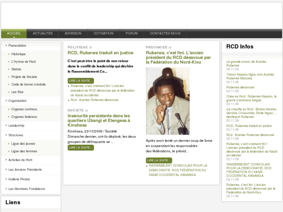Screen dimensions: 283x212
Task: Open RCD Infos item 'Rcd : Azarias Ruberwa désavoué'
Action: [x=250, y=135]
